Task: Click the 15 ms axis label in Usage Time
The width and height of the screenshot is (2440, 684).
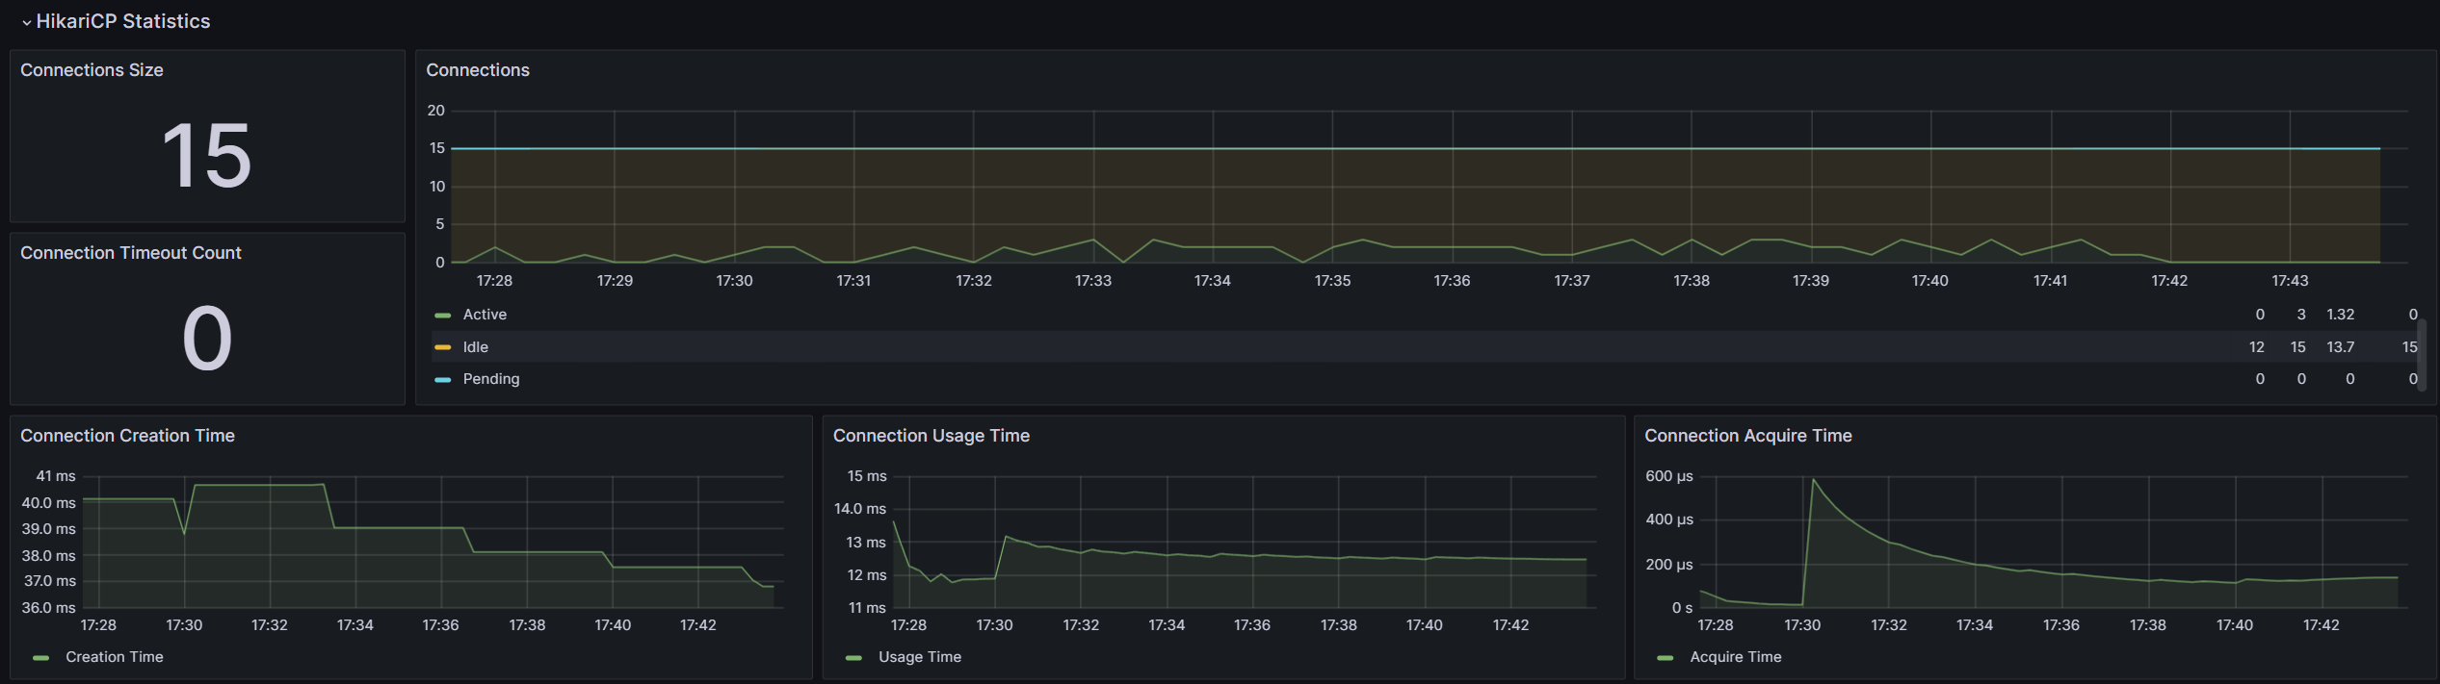Action: click(867, 476)
